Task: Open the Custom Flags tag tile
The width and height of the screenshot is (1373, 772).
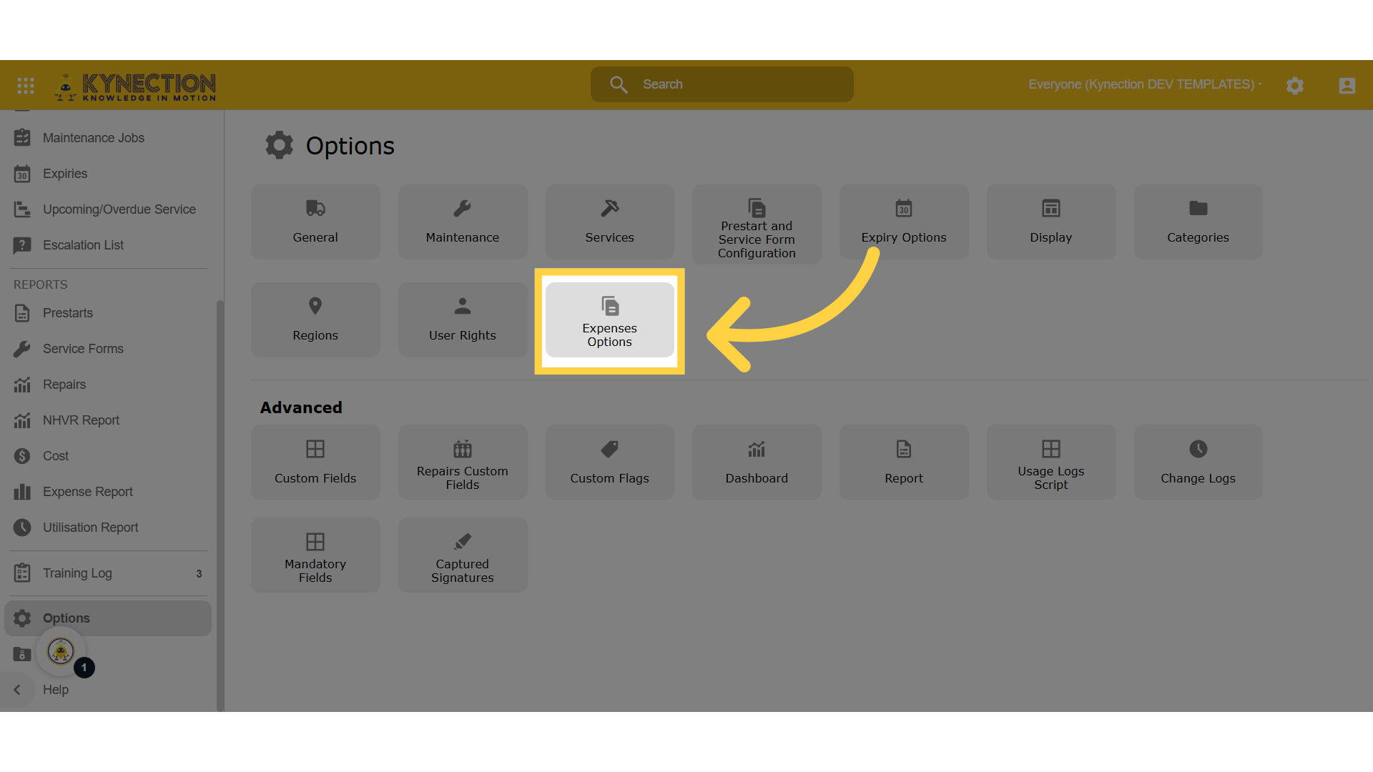Action: (x=610, y=462)
